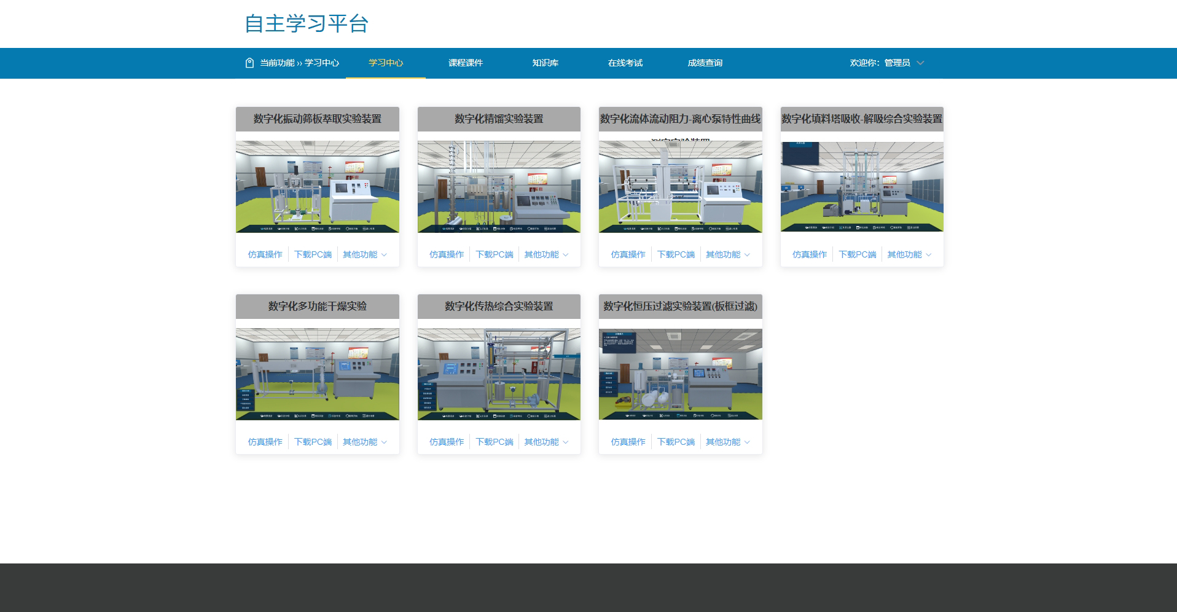The image size is (1177, 612).
Task: Expand the 管理员 user dropdown arrow
Action: point(920,63)
